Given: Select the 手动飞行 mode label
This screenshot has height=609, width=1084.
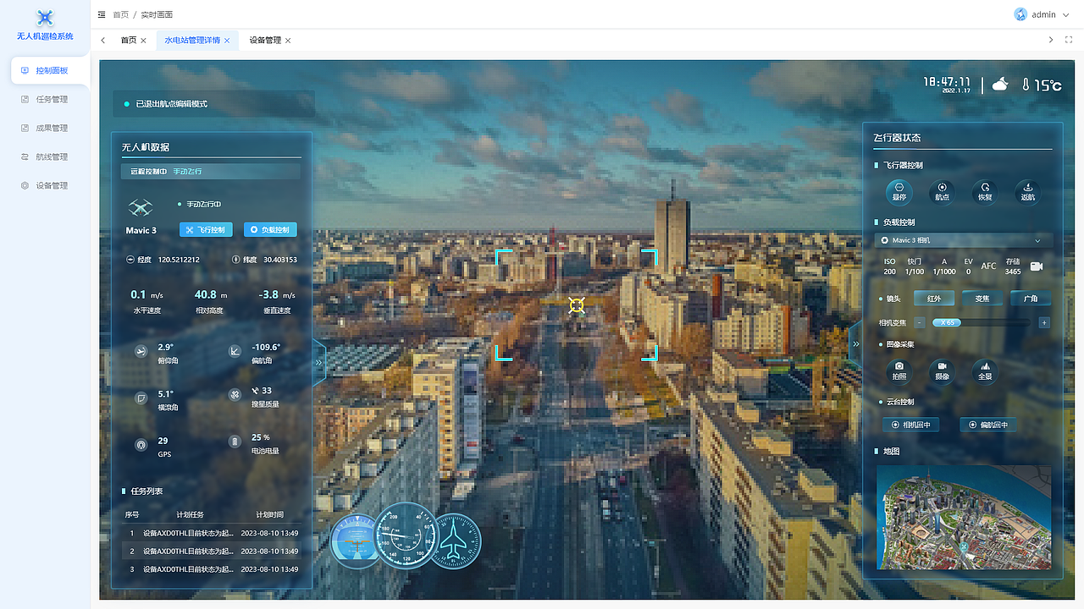Looking at the screenshot, I should point(188,171).
